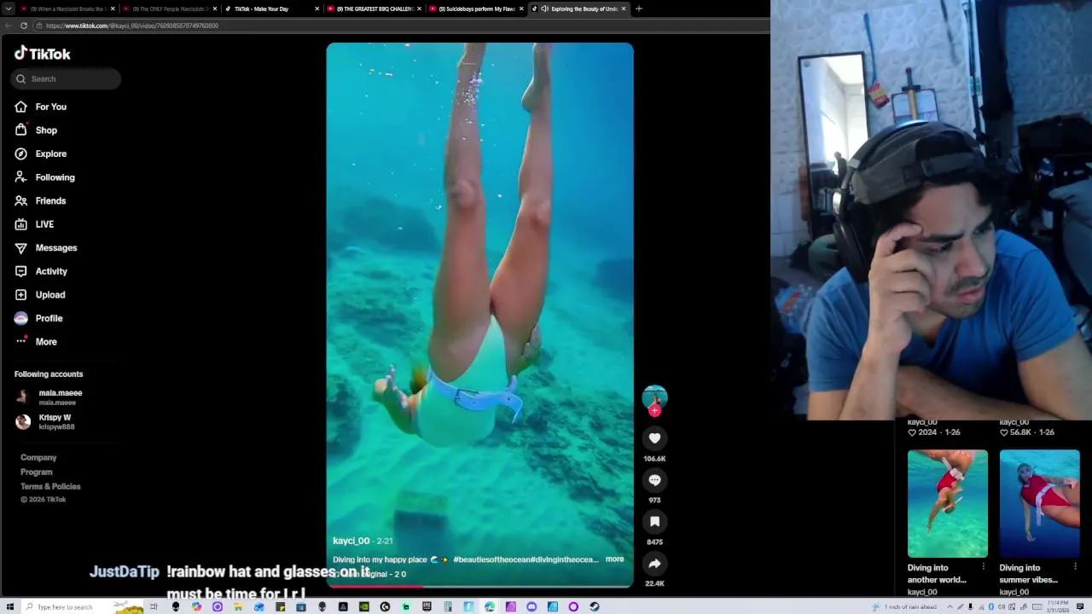Open the creator avatar beside video
This screenshot has height=614, width=1092.
tap(654, 397)
